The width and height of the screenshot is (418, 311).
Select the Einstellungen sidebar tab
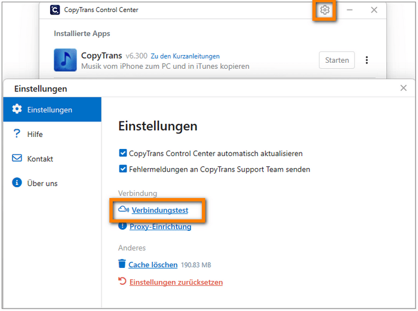coord(53,109)
